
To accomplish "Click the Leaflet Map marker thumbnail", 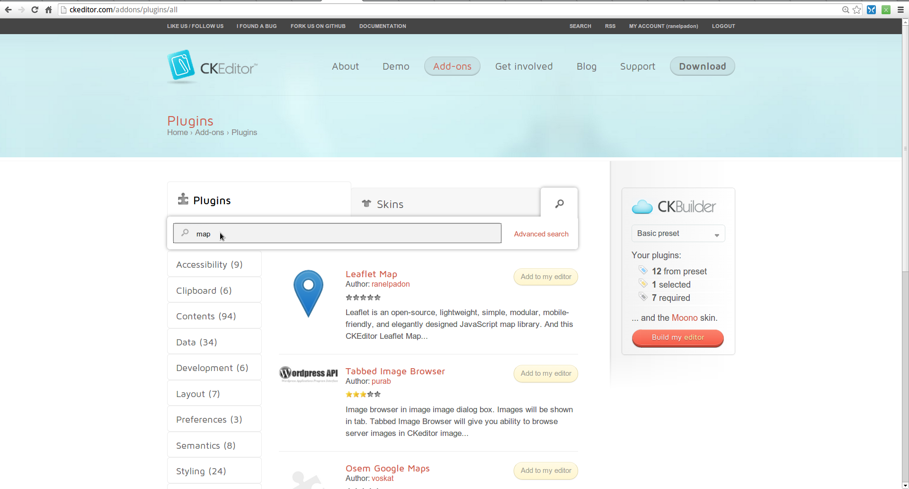I will (x=308, y=293).
